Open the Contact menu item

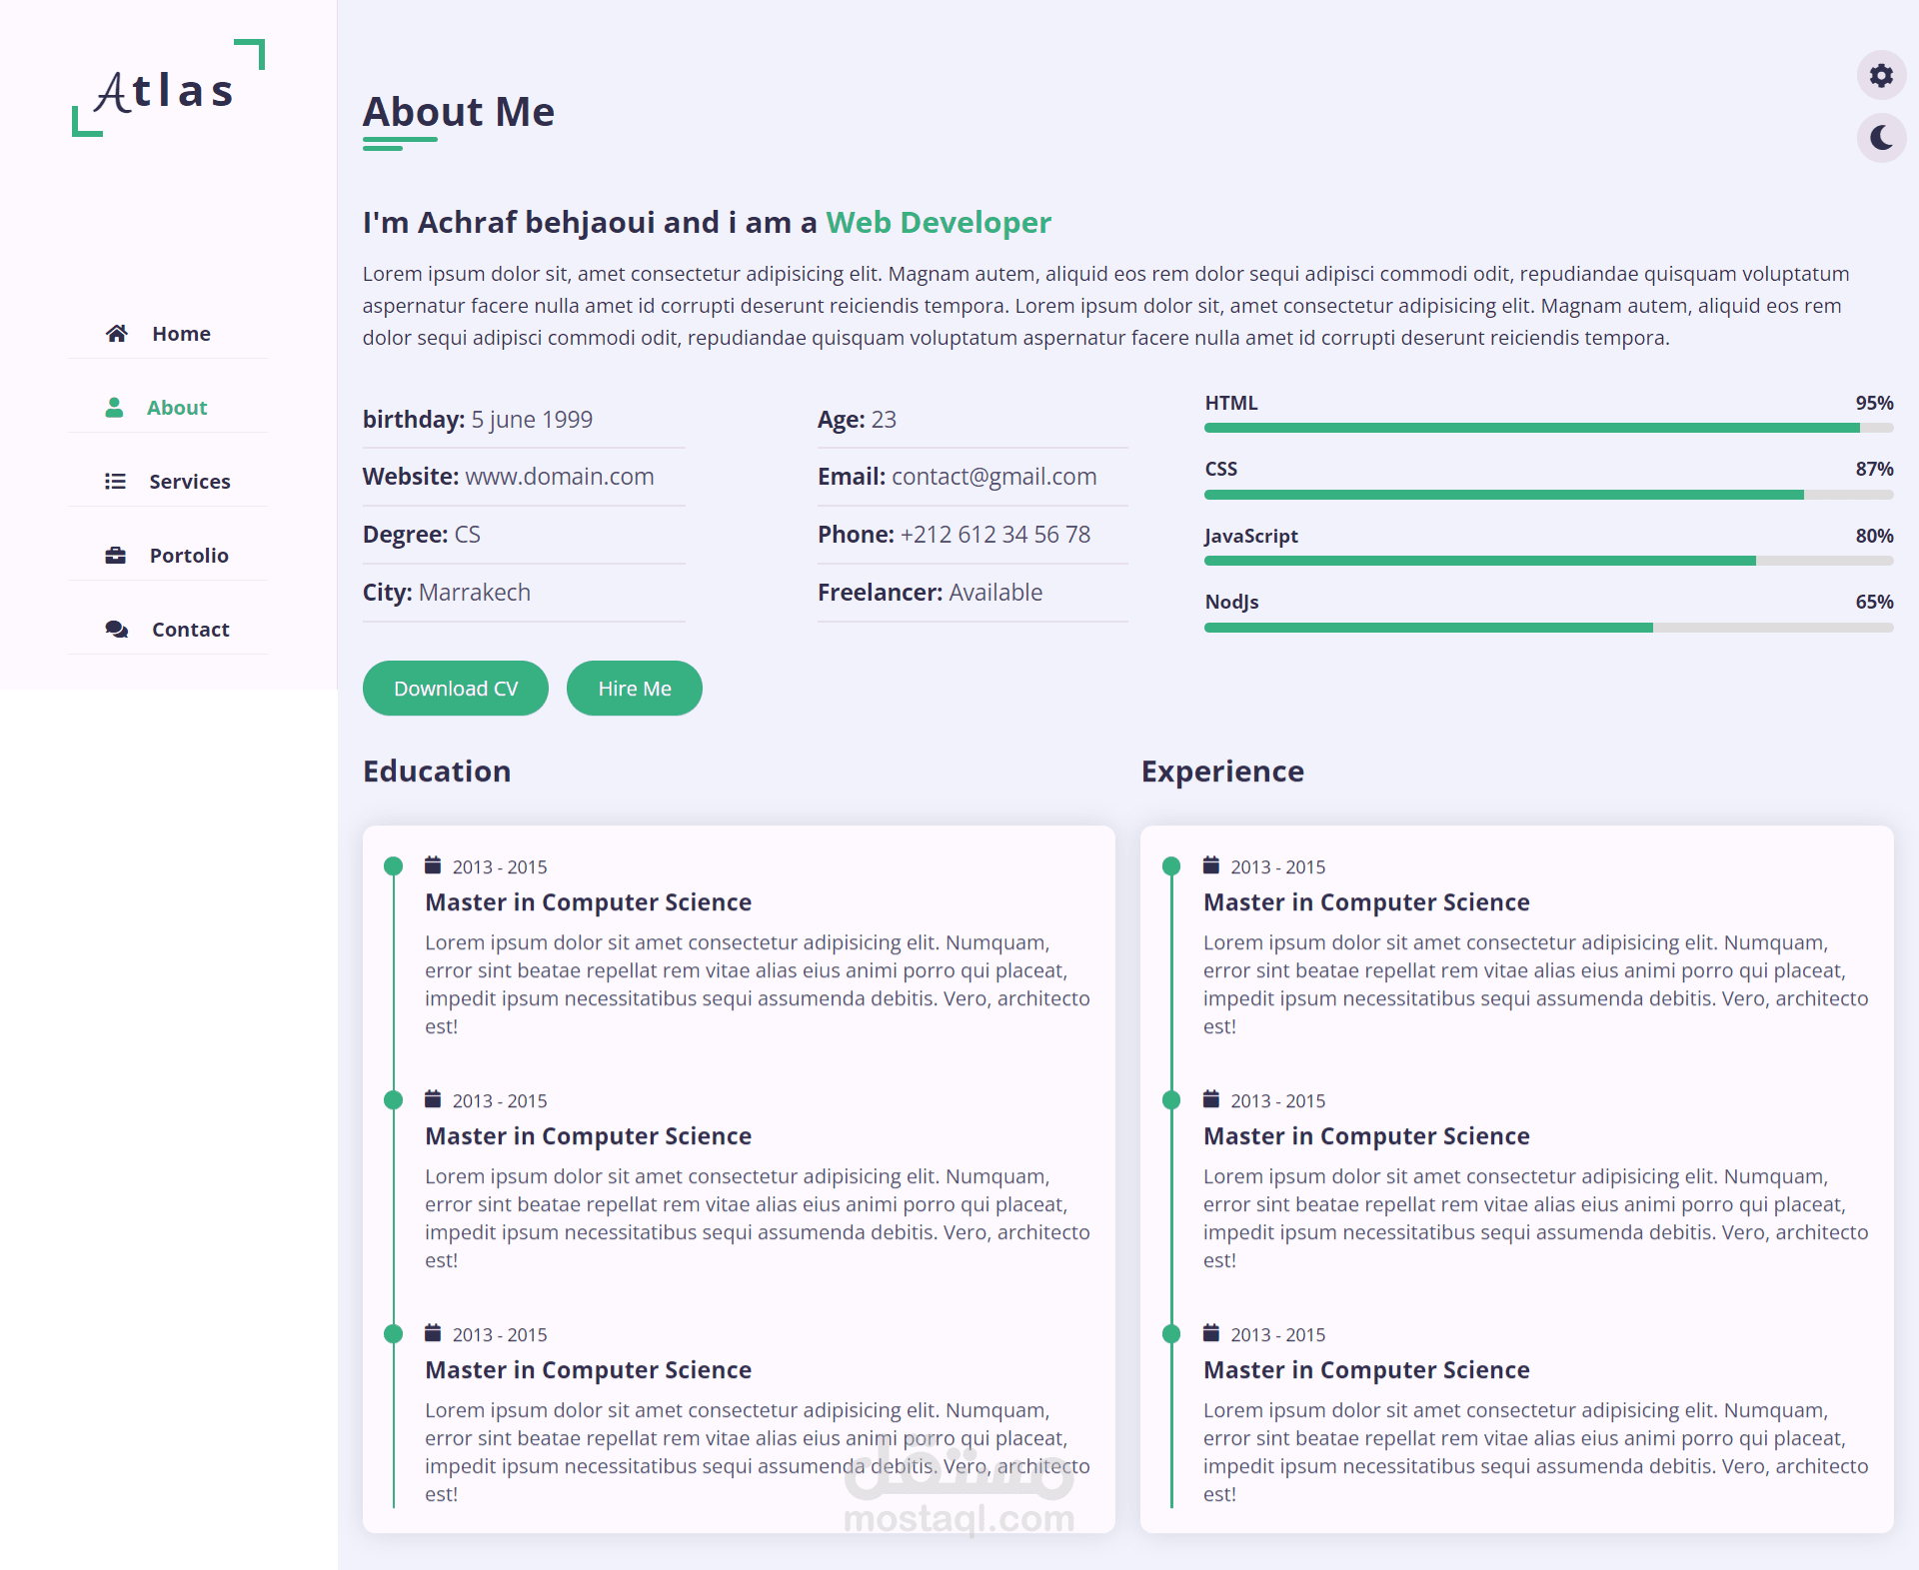coord(190,630)
